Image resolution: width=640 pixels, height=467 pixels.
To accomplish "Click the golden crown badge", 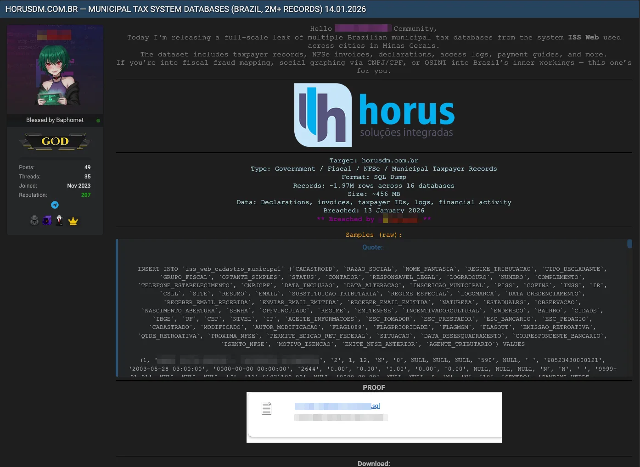I will 73,221.
